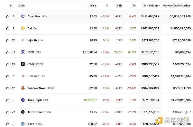This screenshot has height=127, width=193.
Task: Open the Aave coin page link
Action: (x=31, y=124)
